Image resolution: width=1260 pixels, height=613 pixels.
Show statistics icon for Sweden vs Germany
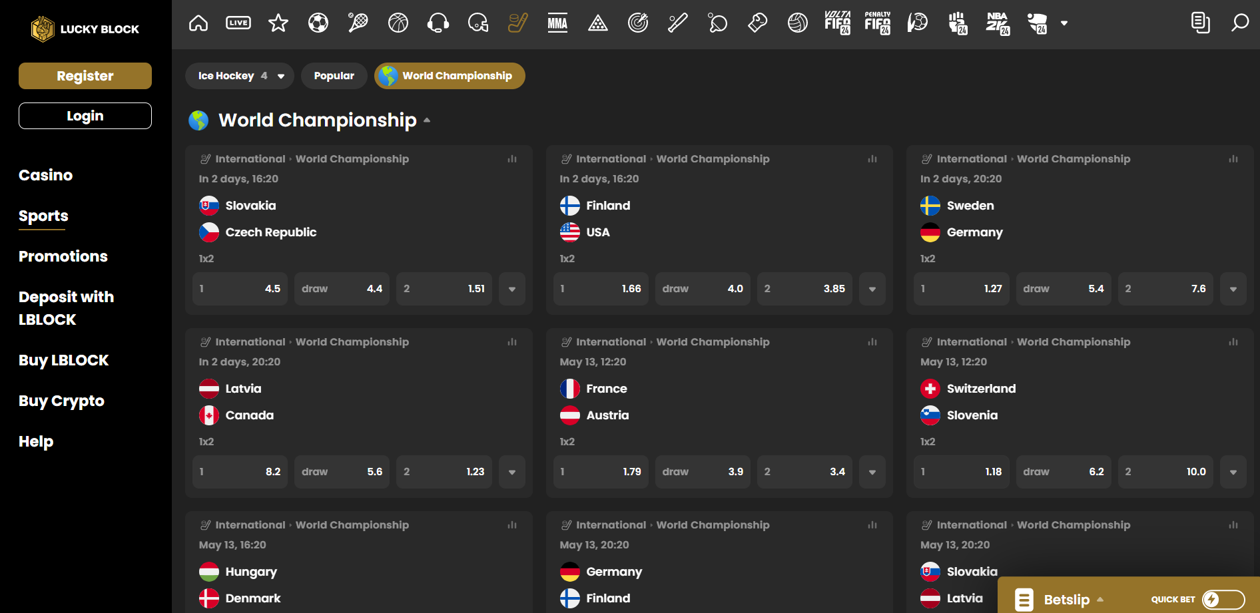click(1233, 159)
